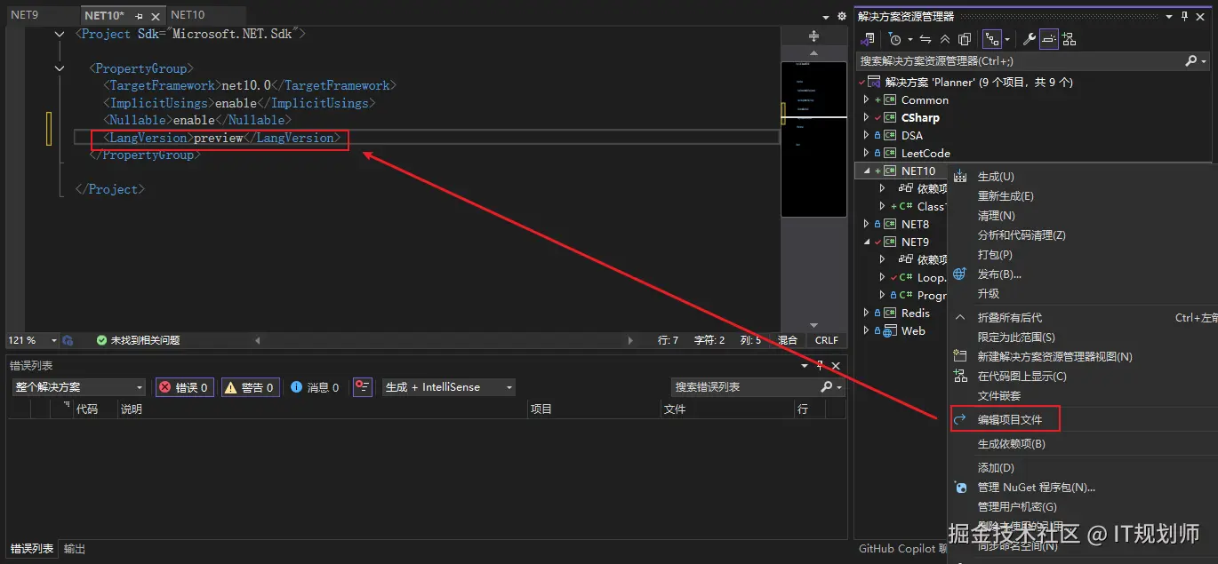Viewport: 1218px width, 564px height.
Task: Select 升级 upgrade menu entry
Action: [x=988, y=294]
